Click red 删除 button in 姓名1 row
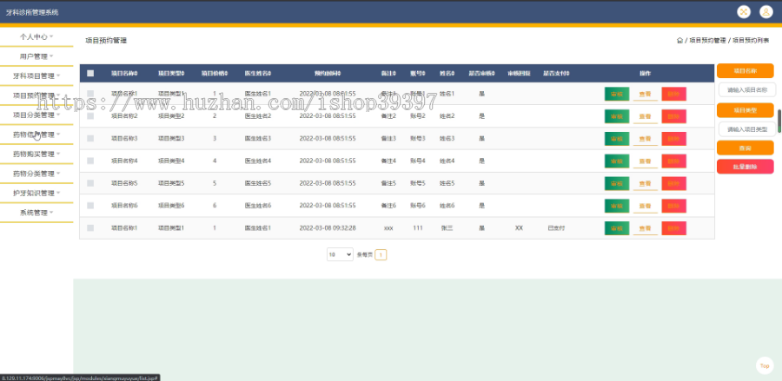The width and height of the screenshot is (782, 381). click(x=673, y=94)
